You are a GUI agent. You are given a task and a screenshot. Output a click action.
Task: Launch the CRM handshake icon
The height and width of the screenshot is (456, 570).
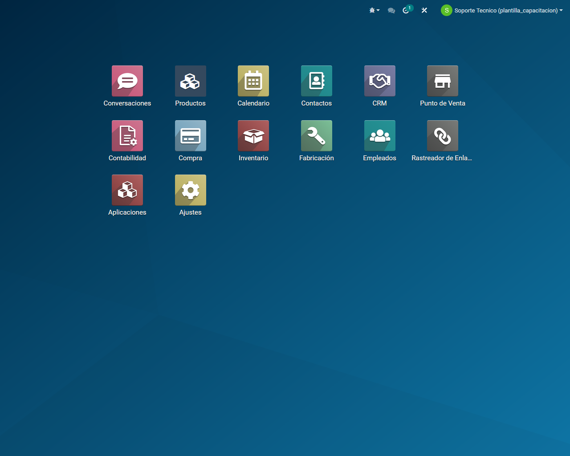(379, 81)
